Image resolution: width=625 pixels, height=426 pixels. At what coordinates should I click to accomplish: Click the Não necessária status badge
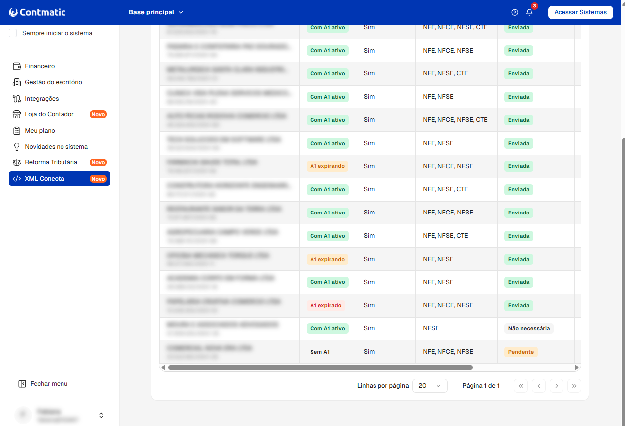coord(529,328)
